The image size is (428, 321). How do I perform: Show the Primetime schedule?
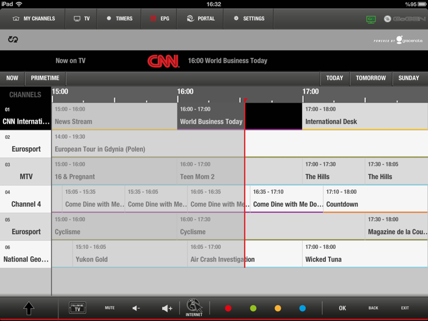[x=45, y=78]
